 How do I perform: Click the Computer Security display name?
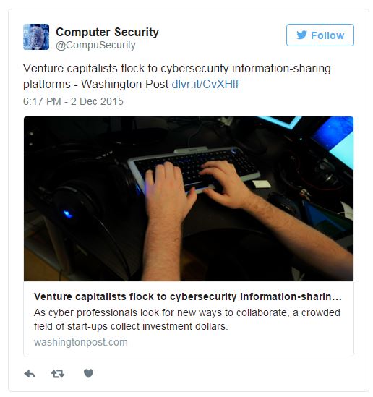[107, 32]
